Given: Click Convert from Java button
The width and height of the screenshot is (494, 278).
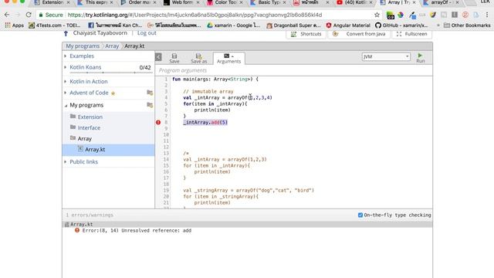Looking at the screenshot, I should point(359,34).
